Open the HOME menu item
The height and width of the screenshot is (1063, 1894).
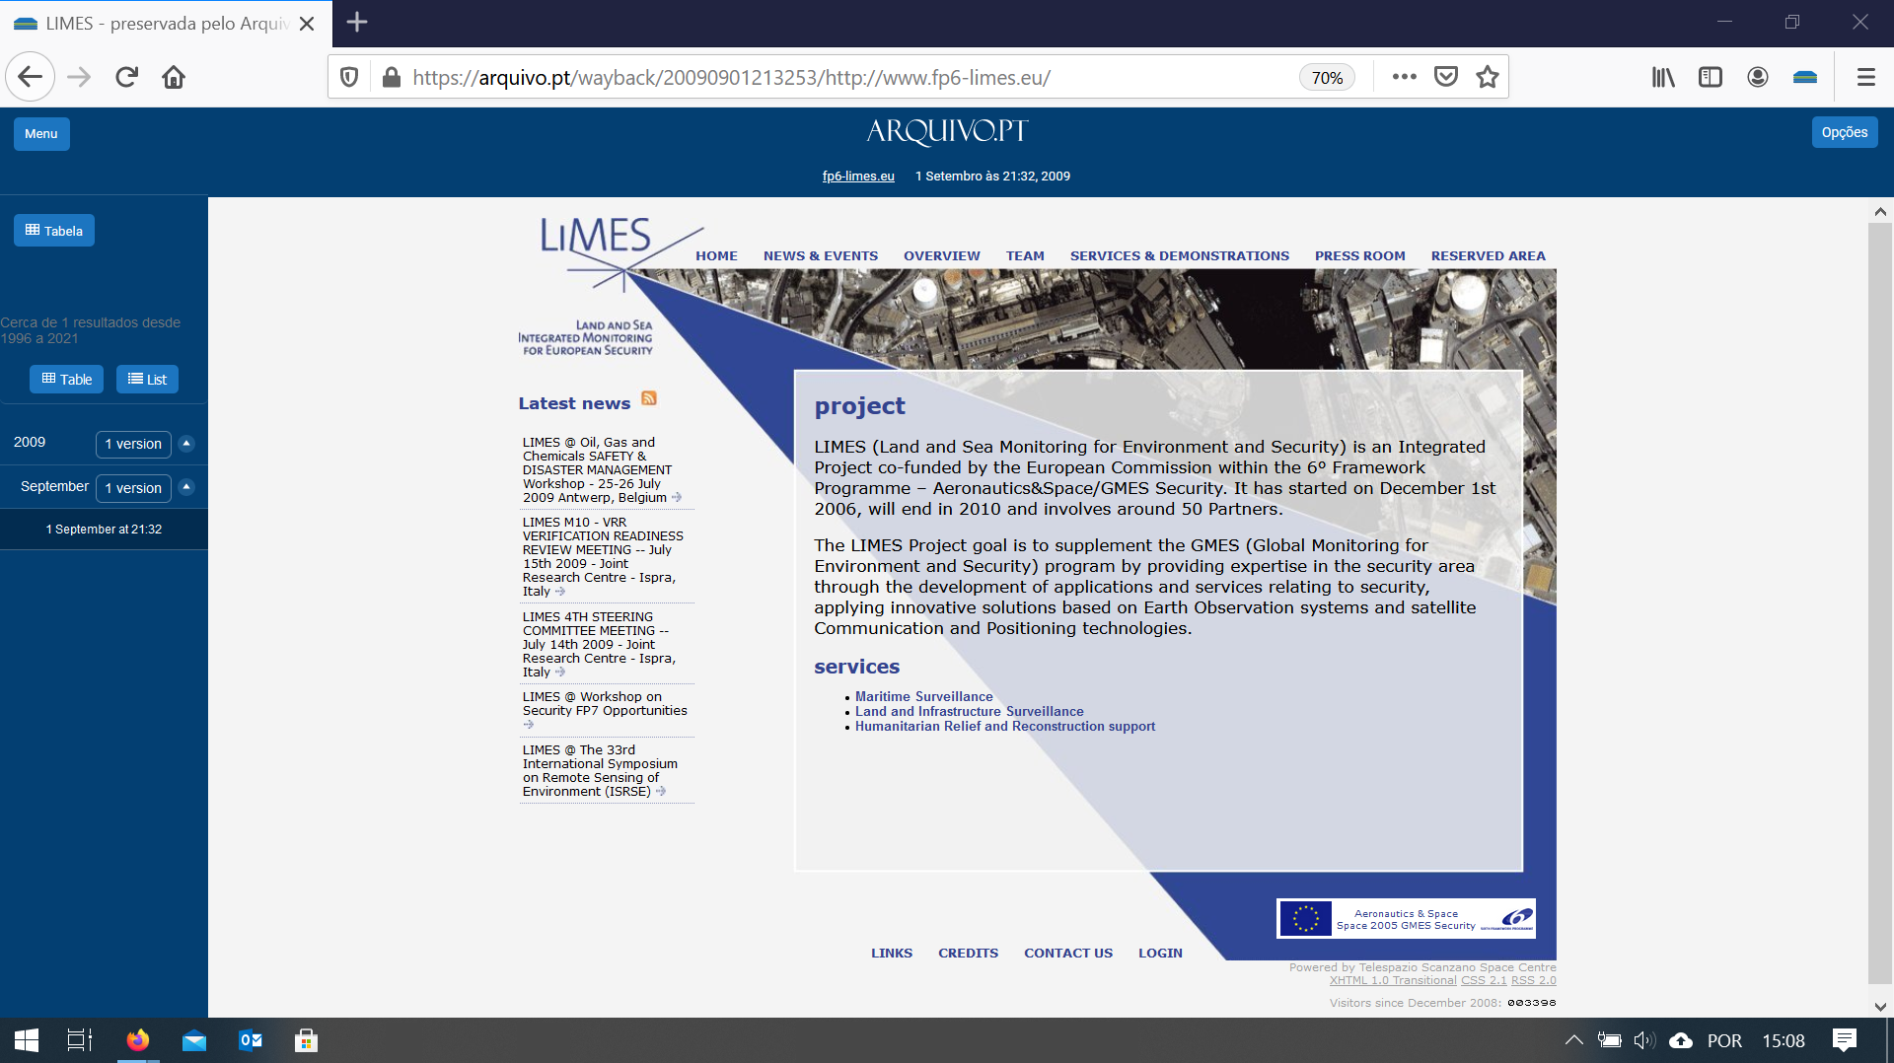click(716, 255)
